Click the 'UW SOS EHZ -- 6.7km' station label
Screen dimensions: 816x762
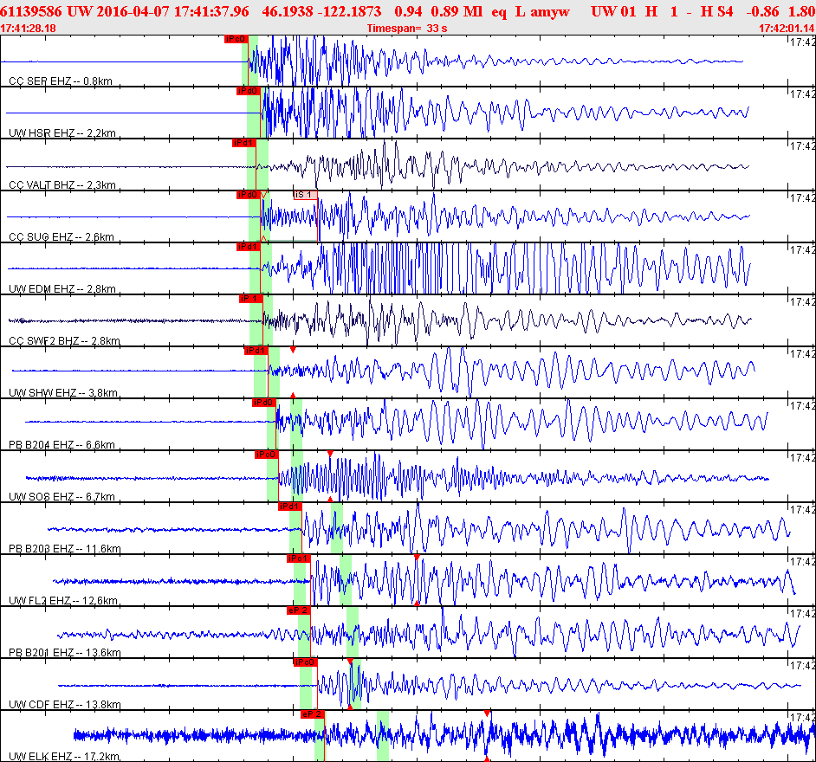click(x=62, y=497)
